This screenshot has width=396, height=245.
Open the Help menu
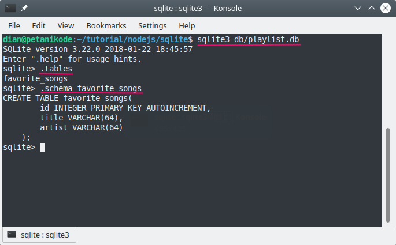pos(187,26)
